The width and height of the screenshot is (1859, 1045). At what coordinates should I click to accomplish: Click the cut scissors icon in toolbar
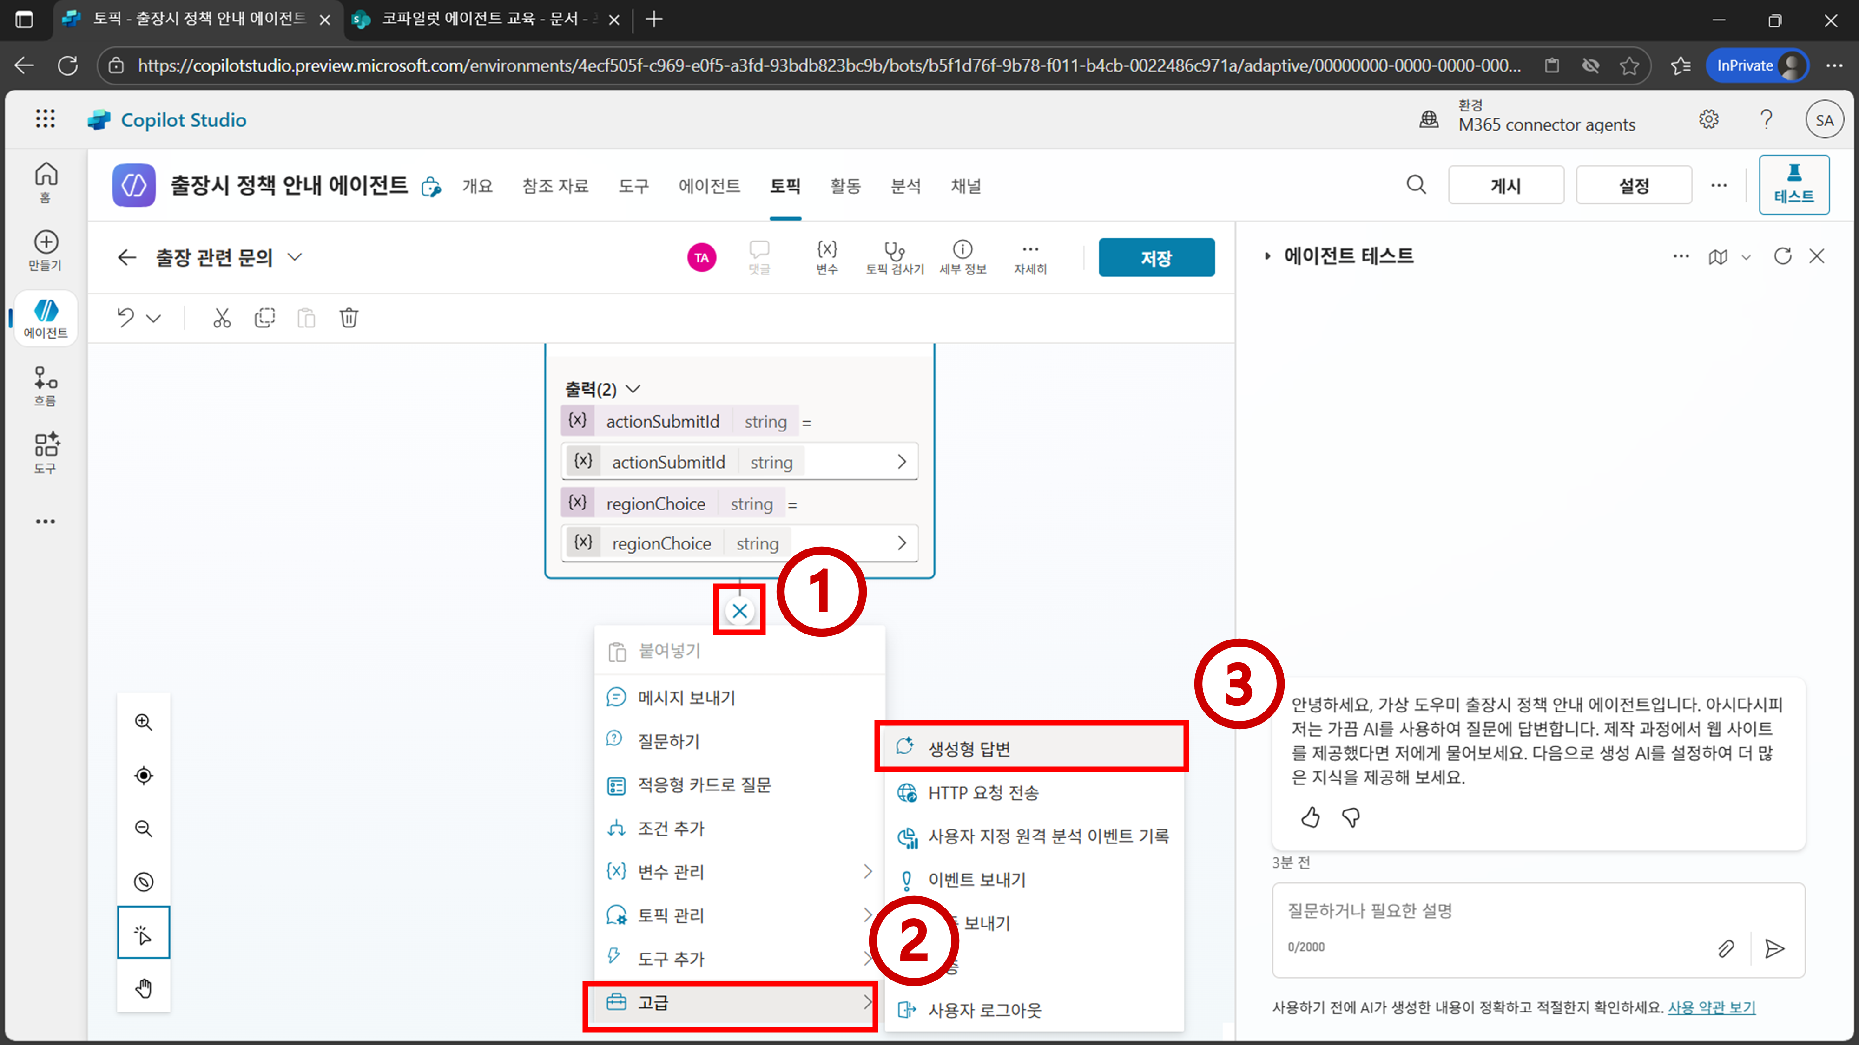[222, 318]
